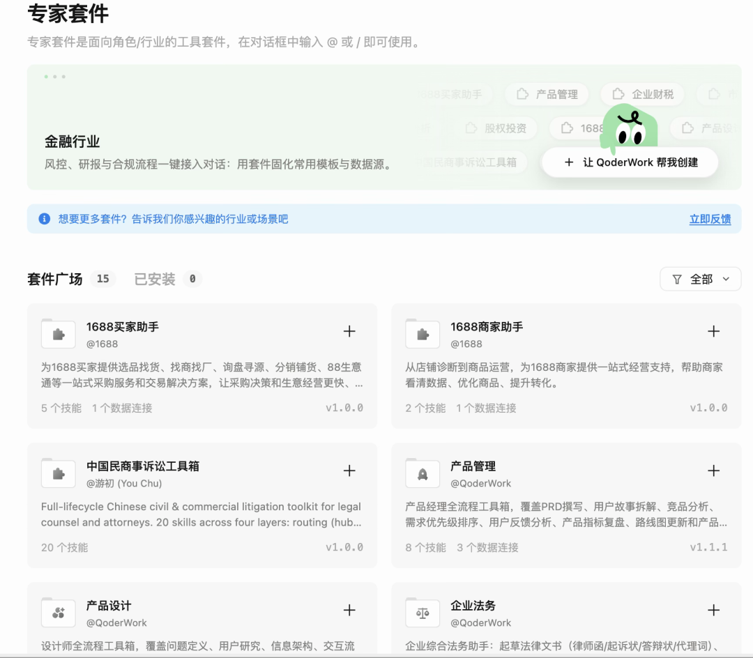Viewport: 753px width, 658px height.
Task: Click 20 个技能 label on litigation card
Action: (64, 548)
